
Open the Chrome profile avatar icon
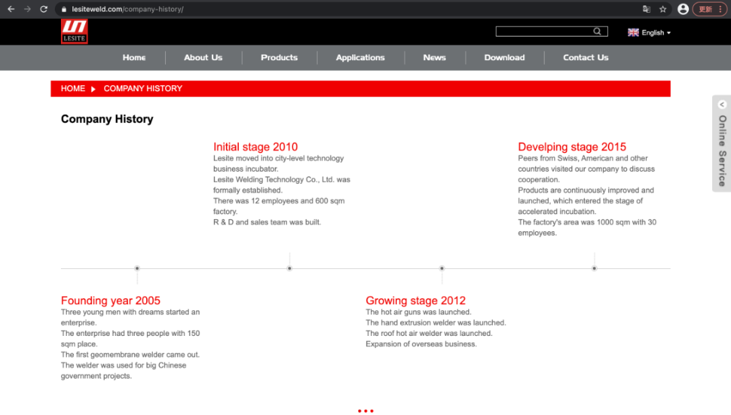coord(683,9)
